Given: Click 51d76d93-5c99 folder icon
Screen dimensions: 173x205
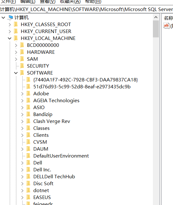Looking at the screenshot, I should 28,87.
